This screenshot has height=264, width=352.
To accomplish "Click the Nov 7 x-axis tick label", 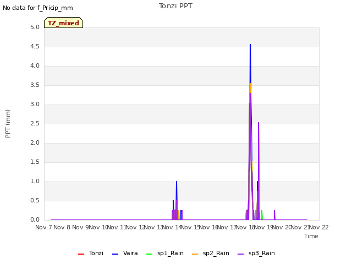I will click(x=43, y=227).
